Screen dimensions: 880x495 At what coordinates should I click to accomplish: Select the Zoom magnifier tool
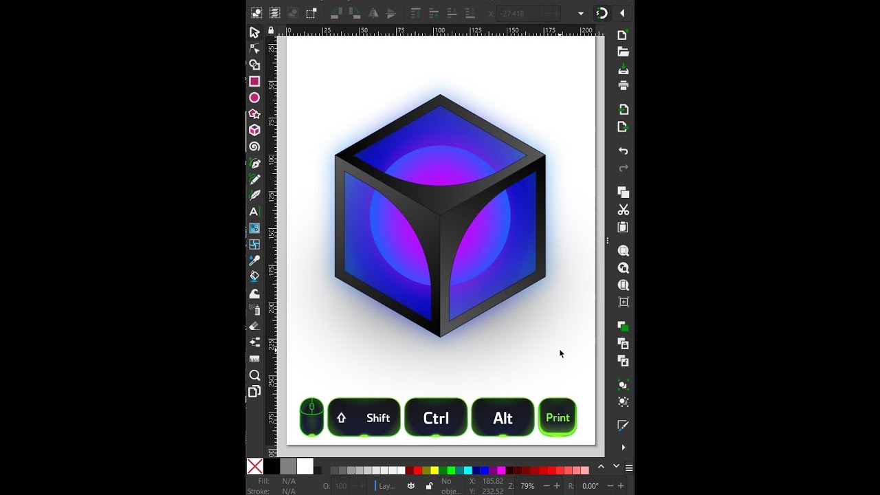[254, 375]
